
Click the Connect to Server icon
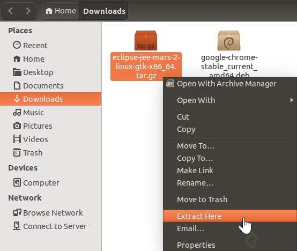[17, 226]
